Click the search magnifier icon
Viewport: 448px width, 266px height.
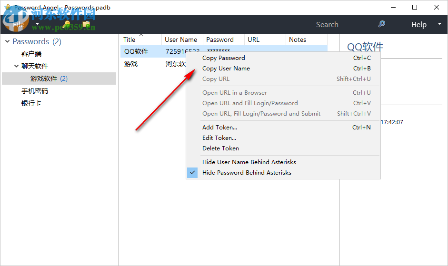[x=381, y=24]
